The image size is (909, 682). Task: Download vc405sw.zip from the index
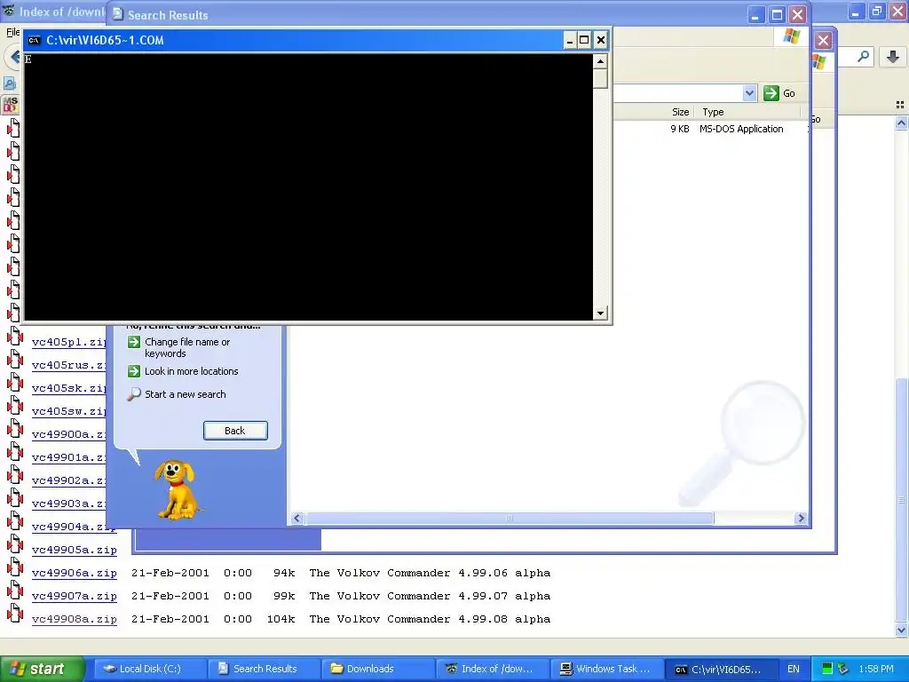click(x=69, y=411)
